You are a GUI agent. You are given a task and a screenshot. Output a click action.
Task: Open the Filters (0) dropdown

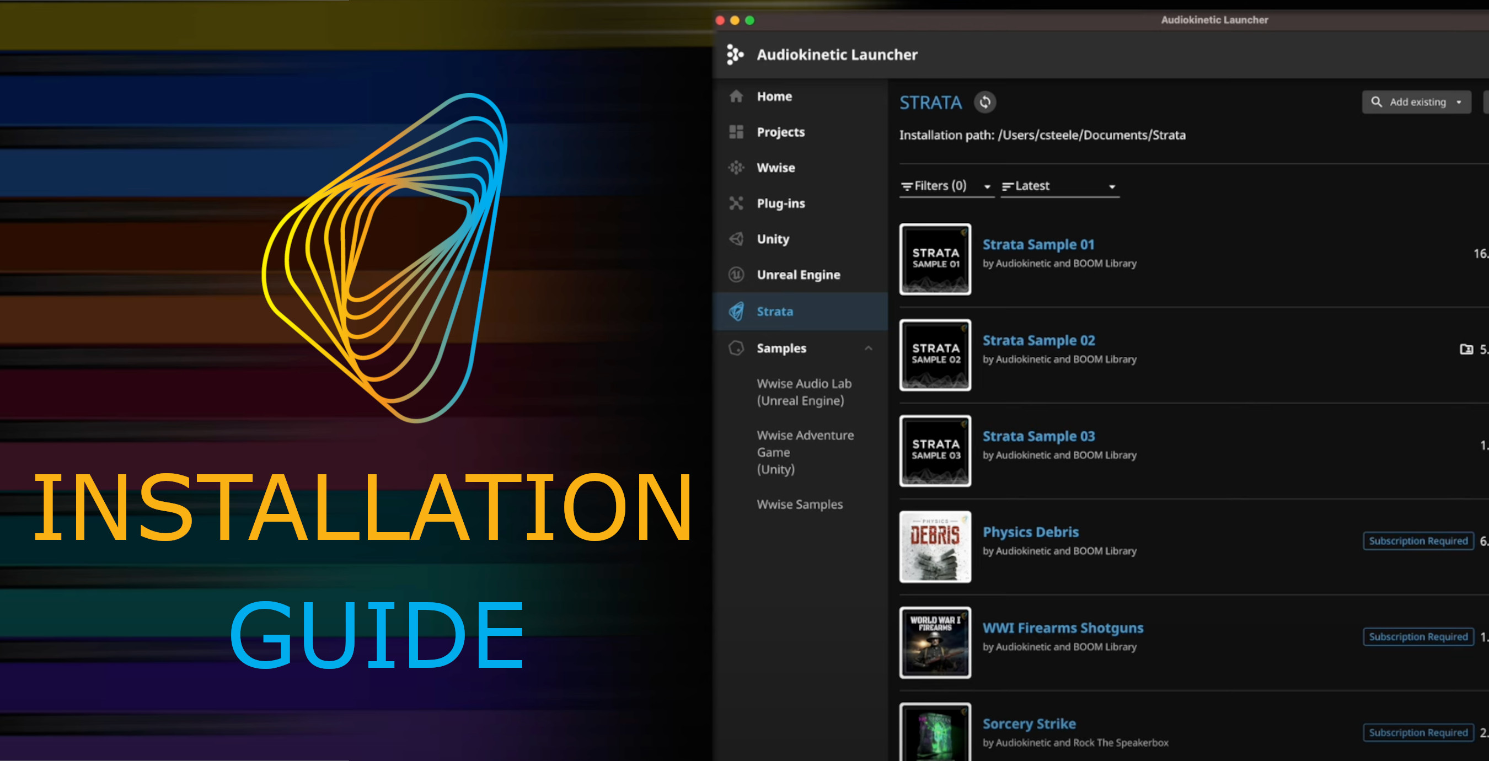coord(946,186)
